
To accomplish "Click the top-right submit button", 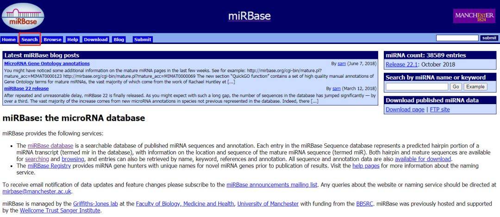I will tap(488, 38).
